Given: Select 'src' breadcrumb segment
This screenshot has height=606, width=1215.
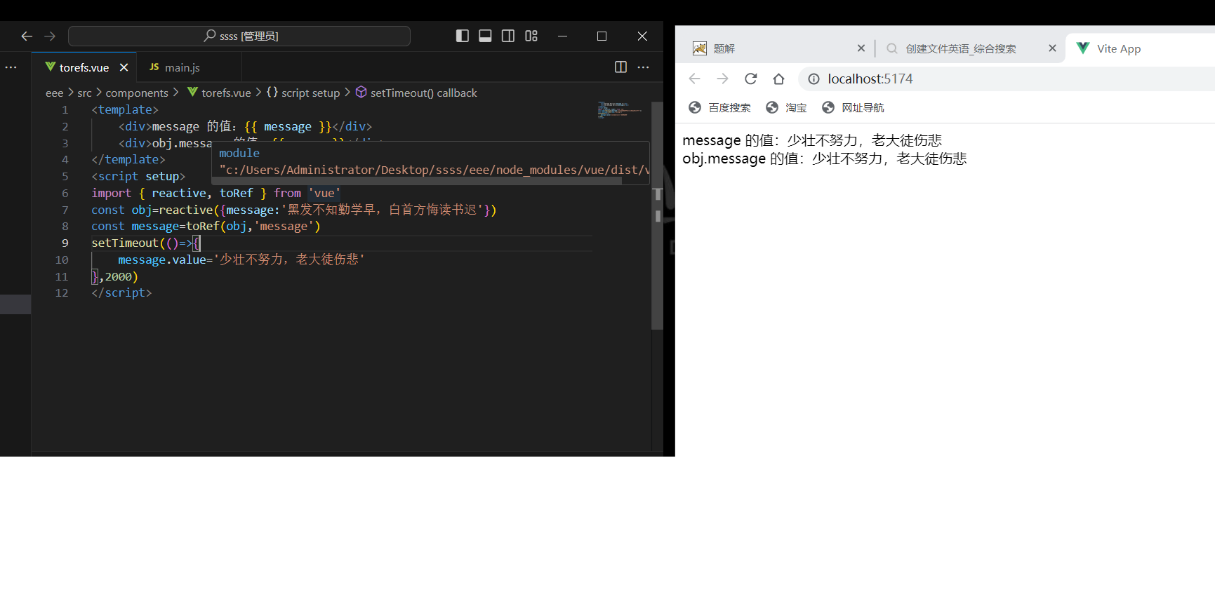Looking at the screenshot, I should (x=84, y=93).
